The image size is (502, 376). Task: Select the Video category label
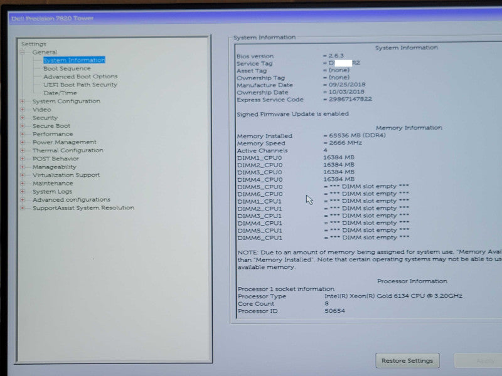41,110
